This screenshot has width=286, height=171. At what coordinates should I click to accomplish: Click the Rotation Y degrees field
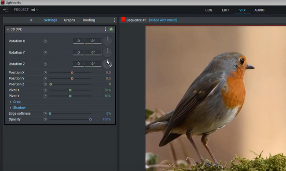[93, 52]
